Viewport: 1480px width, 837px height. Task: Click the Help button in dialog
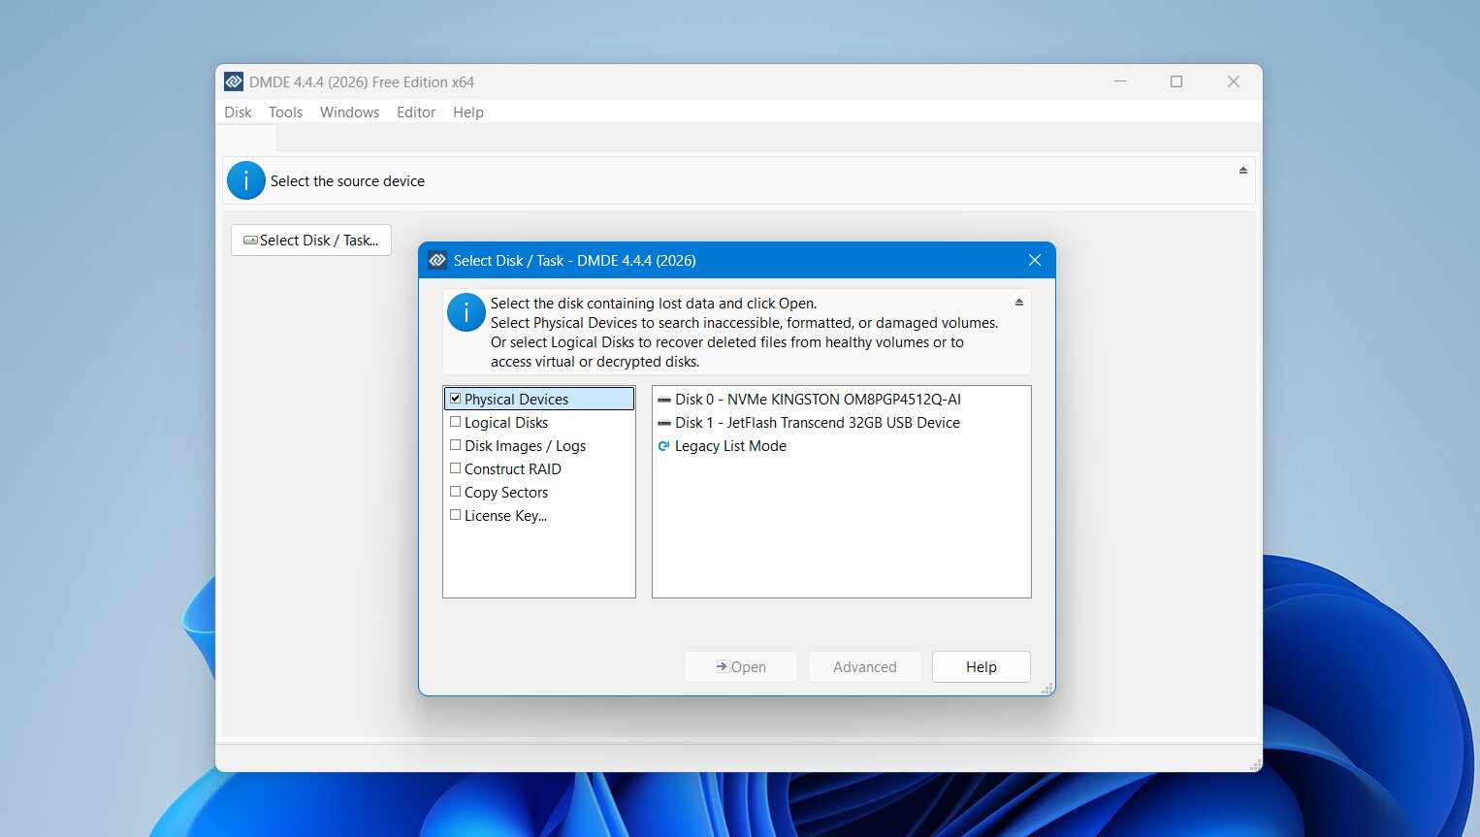[x=981, y=667]
